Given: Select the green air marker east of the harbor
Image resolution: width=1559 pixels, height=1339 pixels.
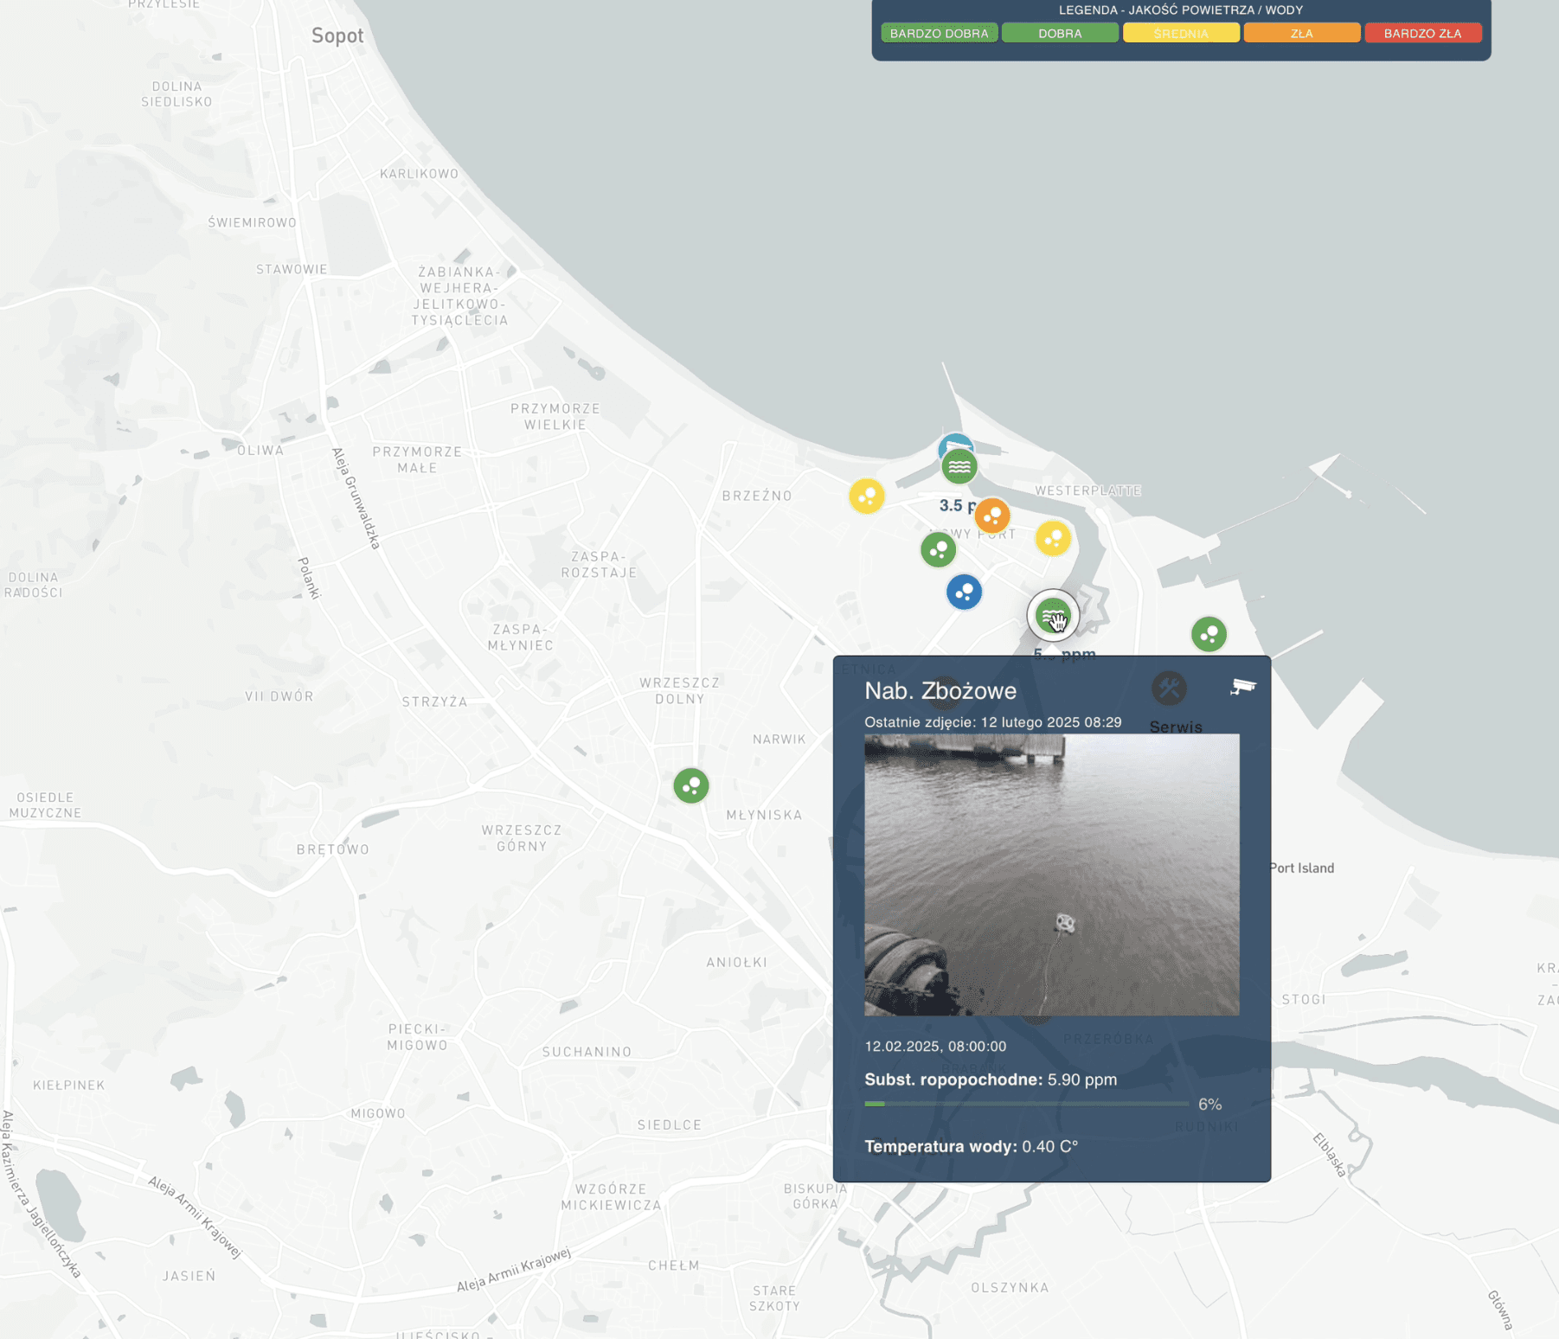Looking at the screenshot, I should 1209,634.
